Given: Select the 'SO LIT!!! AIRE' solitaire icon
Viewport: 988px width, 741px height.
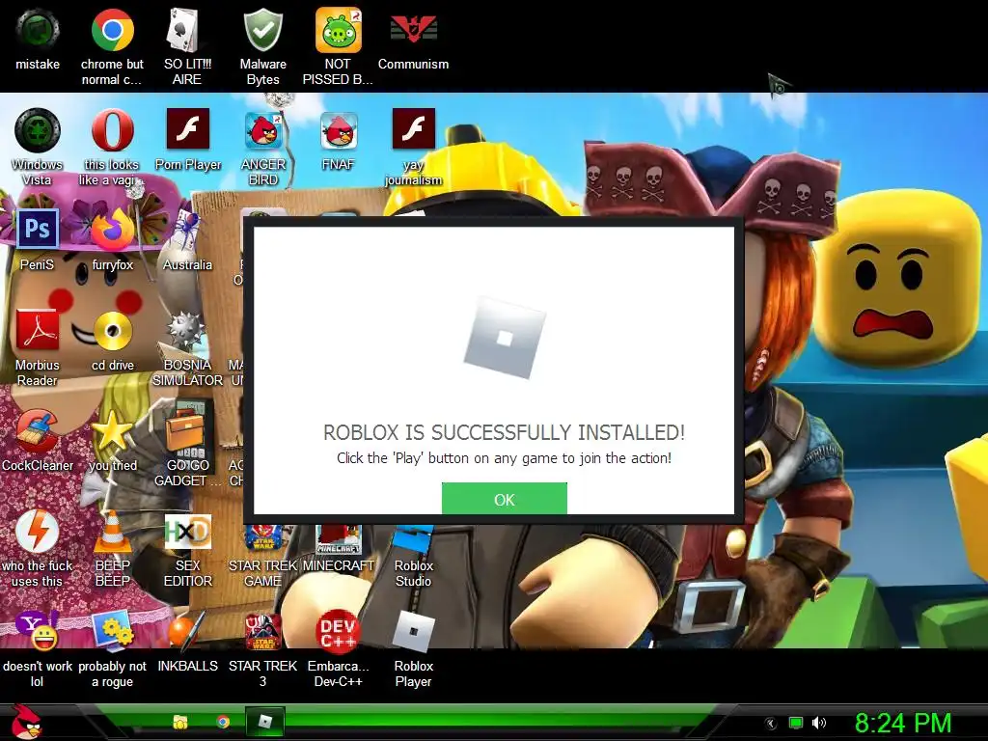Looking at the screenshot, I should 187,47.
